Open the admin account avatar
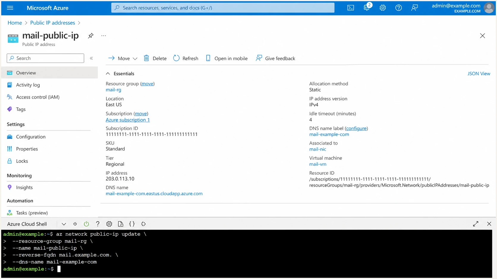Viewport: 497px width, 279px height. pyautogui.click(x=489, y=8)
